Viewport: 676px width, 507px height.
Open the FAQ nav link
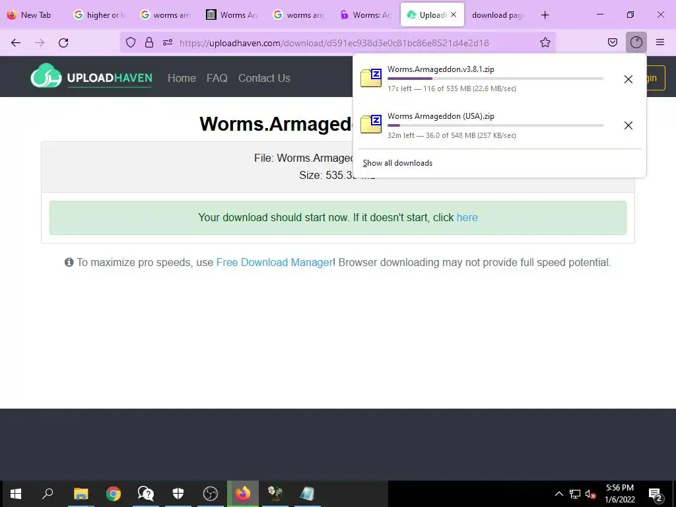(x=217, y=78)
